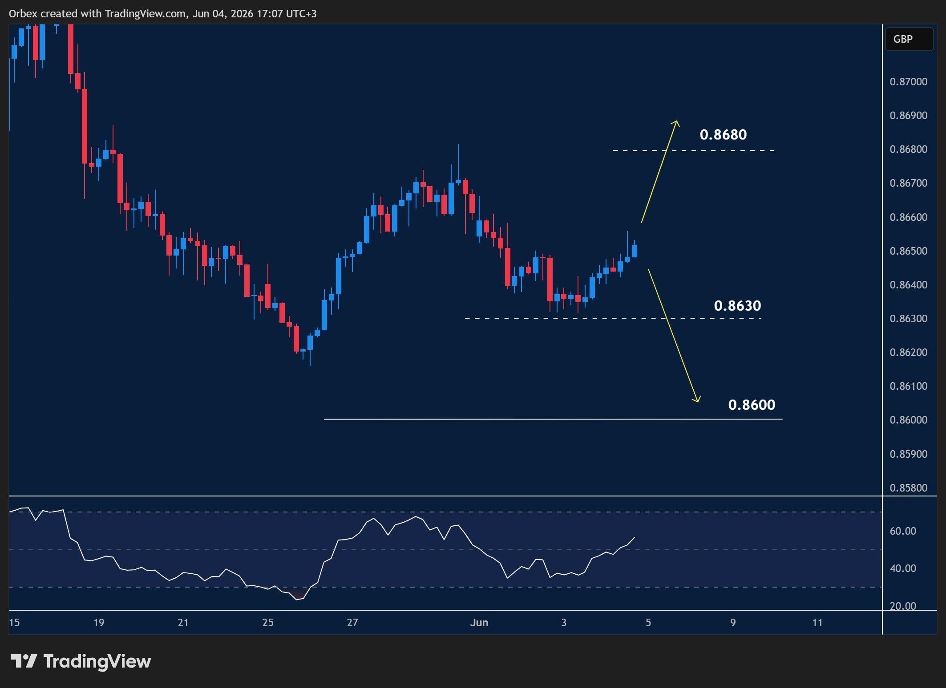Click the RSI 60.00 scale value
The width and height of the screenshot is (946, 688).
[x=903, y=531]
